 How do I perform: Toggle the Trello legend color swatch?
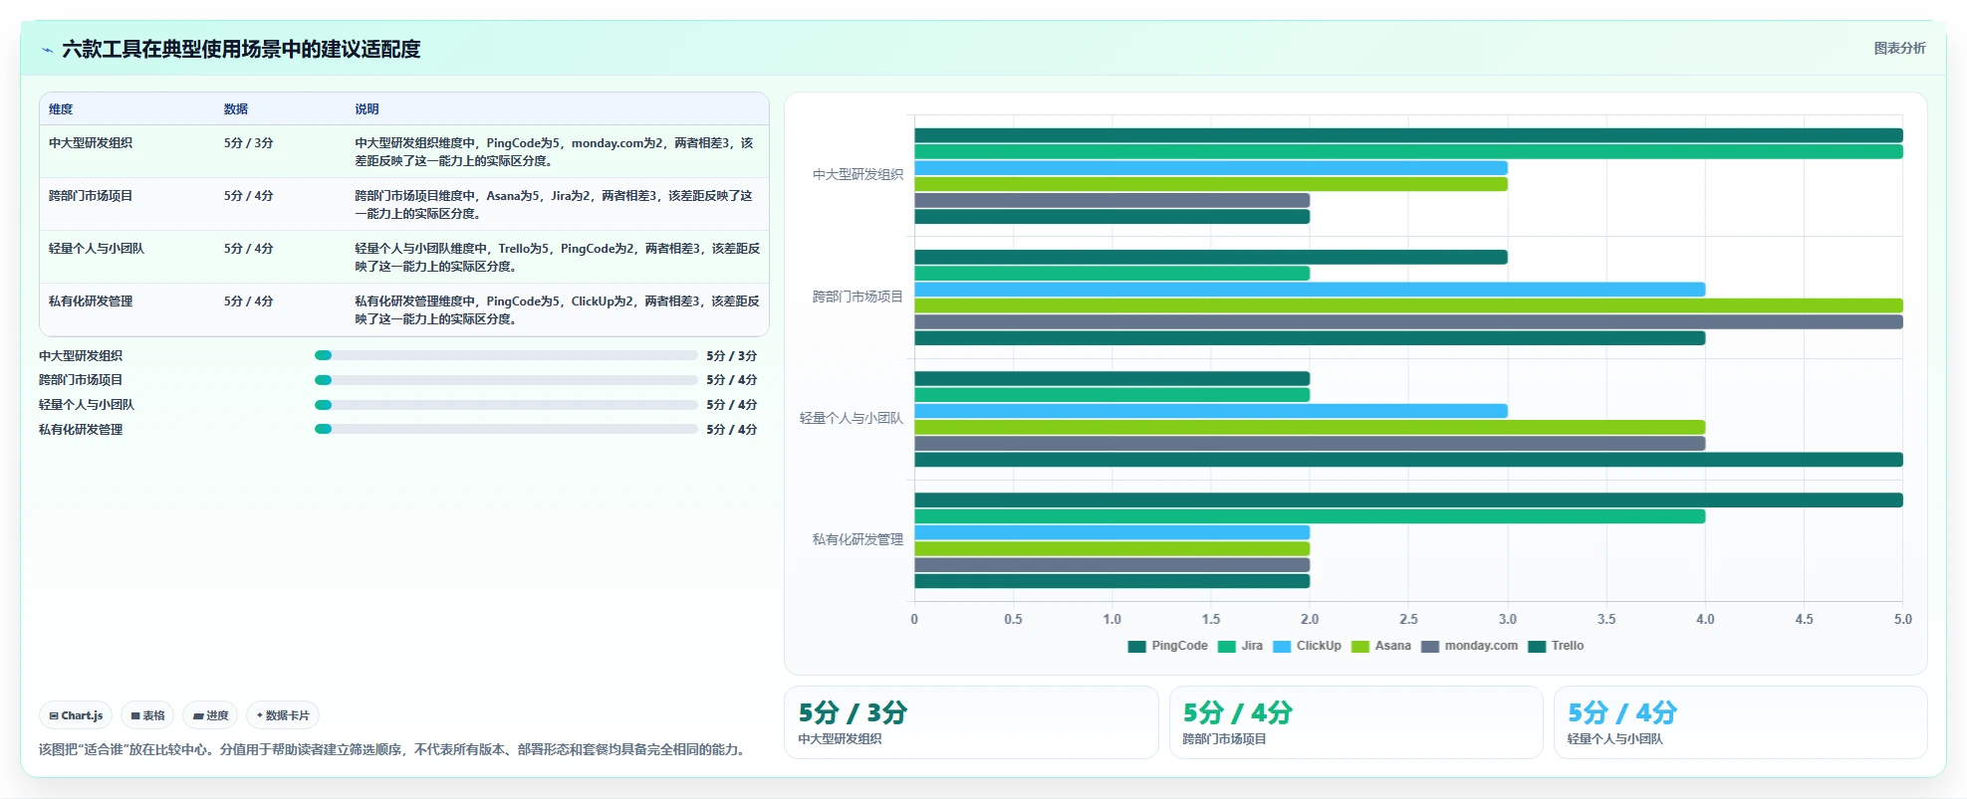pyautogui.click(x=1537, y=647)
